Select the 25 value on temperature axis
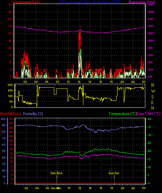Screen dimensions: 162x193 tap(149, 143)
